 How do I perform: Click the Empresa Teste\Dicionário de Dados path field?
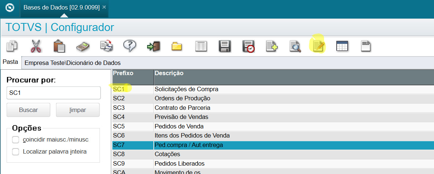[228, 63]
